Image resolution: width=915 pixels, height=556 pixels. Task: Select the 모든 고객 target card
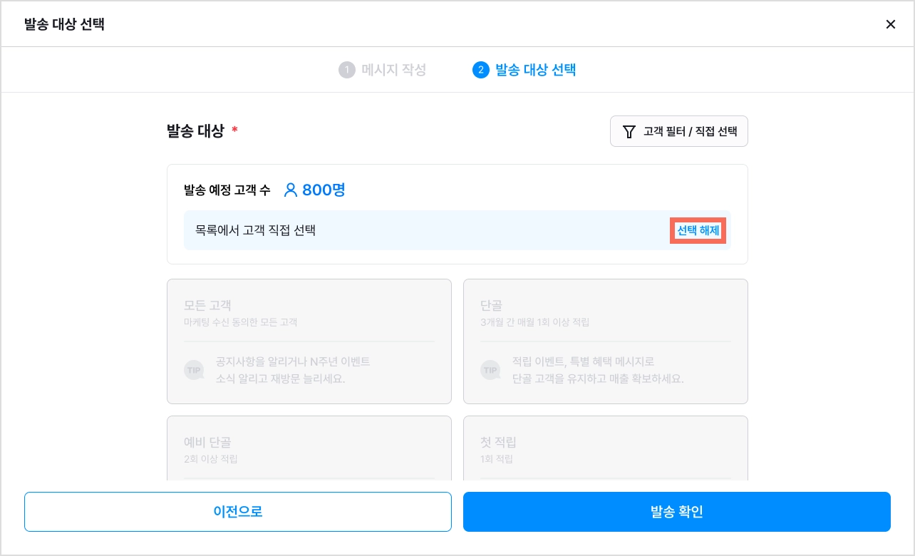click(x=309, y=341)
